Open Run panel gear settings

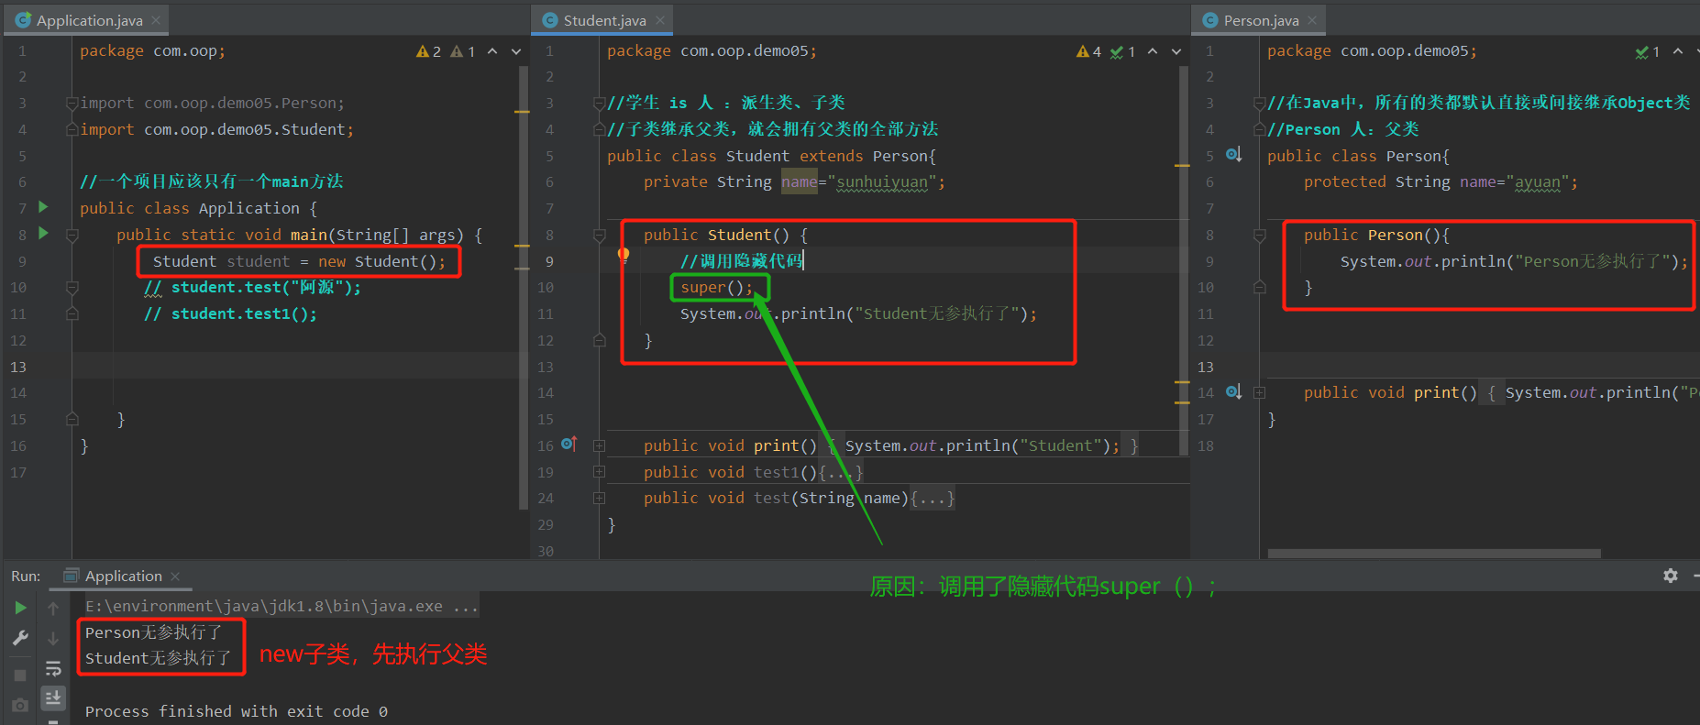pyautogui.click(x=1671, y=576)
